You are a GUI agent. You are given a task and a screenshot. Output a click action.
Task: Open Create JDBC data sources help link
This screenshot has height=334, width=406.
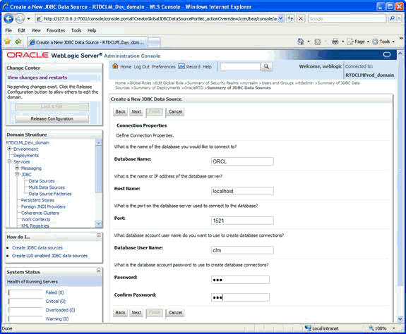click(x=37, y=248)
